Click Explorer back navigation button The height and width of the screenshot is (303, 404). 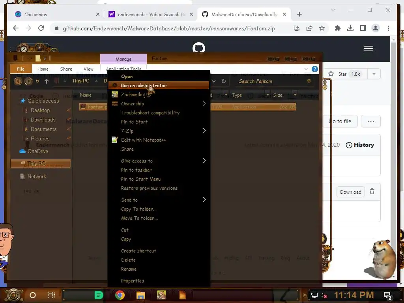(x=18, y=81)
